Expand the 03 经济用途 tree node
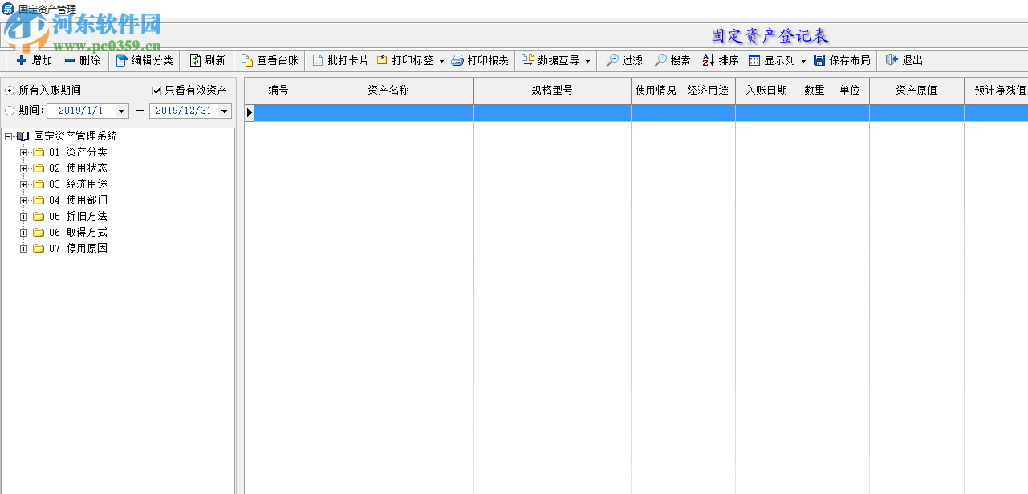The image size is (1028, 494). [24, 184]
